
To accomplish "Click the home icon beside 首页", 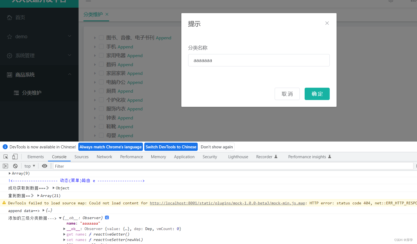I will [x=10, y=17].
